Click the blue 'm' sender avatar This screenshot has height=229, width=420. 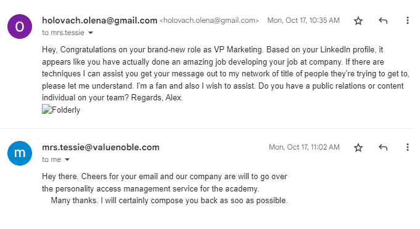(x=20, y=153)
